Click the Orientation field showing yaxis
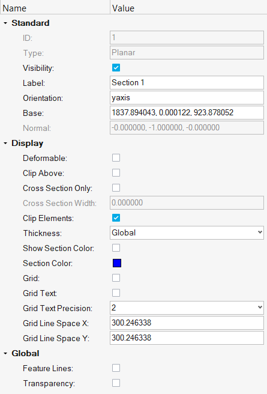The height and width of the screenshot is (394, 267). pyautogui.click(x=187, y=97)
